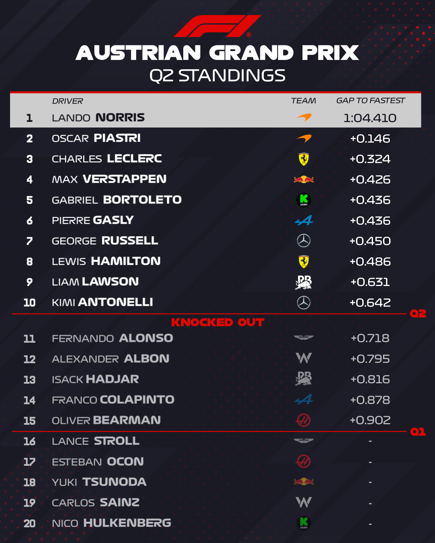This screenshot has height=543, width=435.
Task: Click the F1 logo at the top
Action: pyautogui.click(x=217, y=26)
